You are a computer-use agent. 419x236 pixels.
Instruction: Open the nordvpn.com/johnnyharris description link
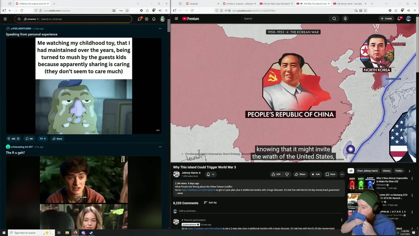pyautogui.click(x=198, y=190)
